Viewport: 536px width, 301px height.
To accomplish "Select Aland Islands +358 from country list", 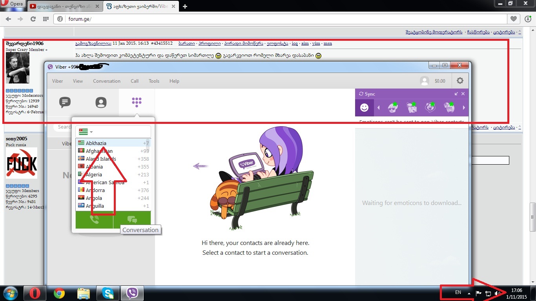I will (x=113, y=159).
